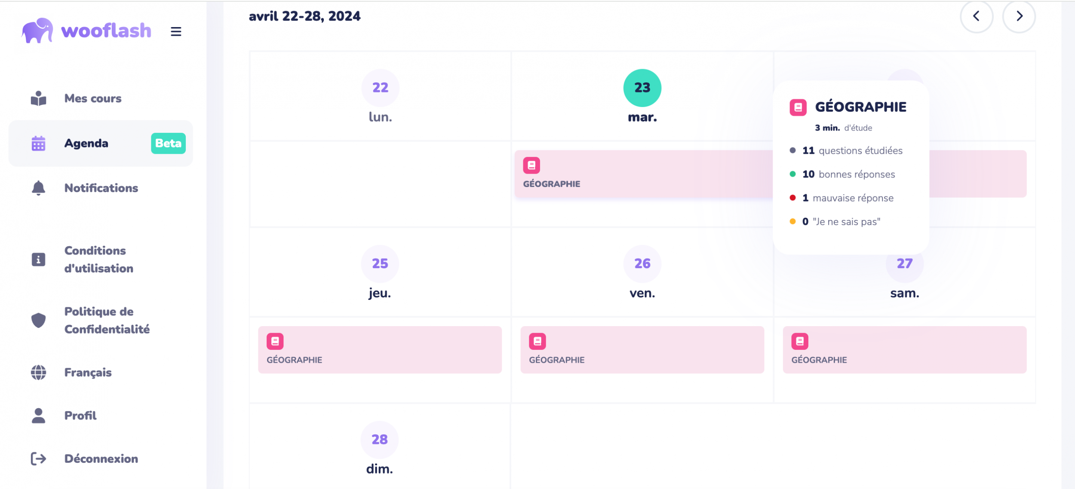Select the Agenda menu item
1075x489 pixels.
click(x=86, y=144)
